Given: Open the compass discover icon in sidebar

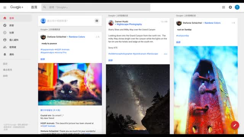Looking at the screenshot, I should tap(5, 25).
